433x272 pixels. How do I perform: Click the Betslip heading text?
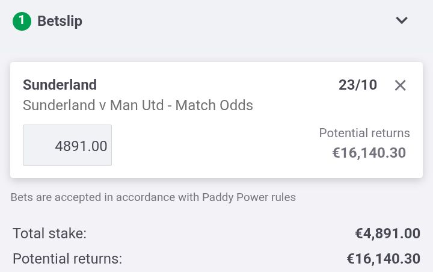[x=60, y=21]
